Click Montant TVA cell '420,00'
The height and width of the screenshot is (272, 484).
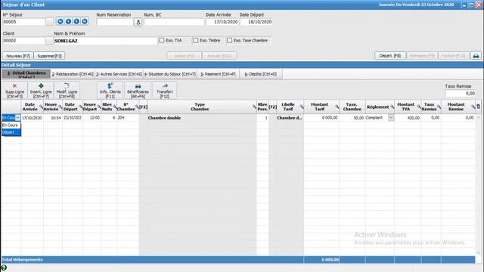click(x=408, y=118)
